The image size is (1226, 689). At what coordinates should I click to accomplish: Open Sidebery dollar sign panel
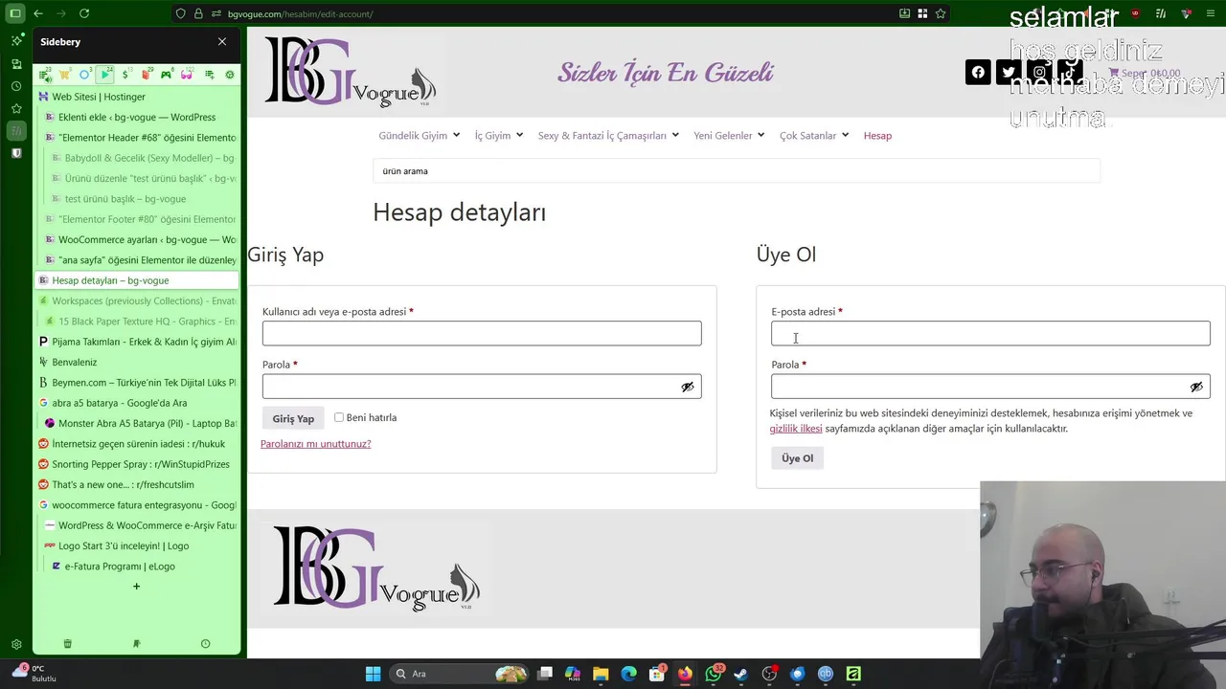126,75
